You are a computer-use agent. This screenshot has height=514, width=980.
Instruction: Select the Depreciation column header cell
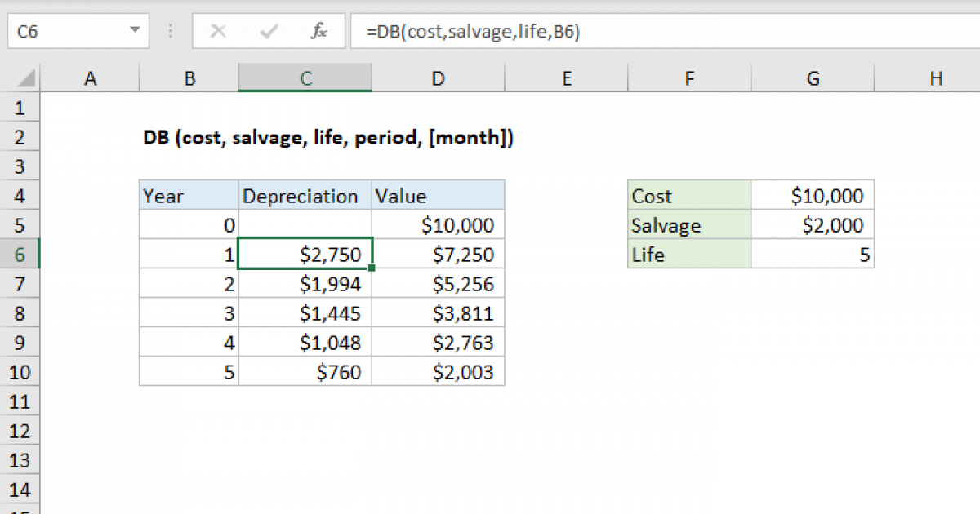click(305, 195)
